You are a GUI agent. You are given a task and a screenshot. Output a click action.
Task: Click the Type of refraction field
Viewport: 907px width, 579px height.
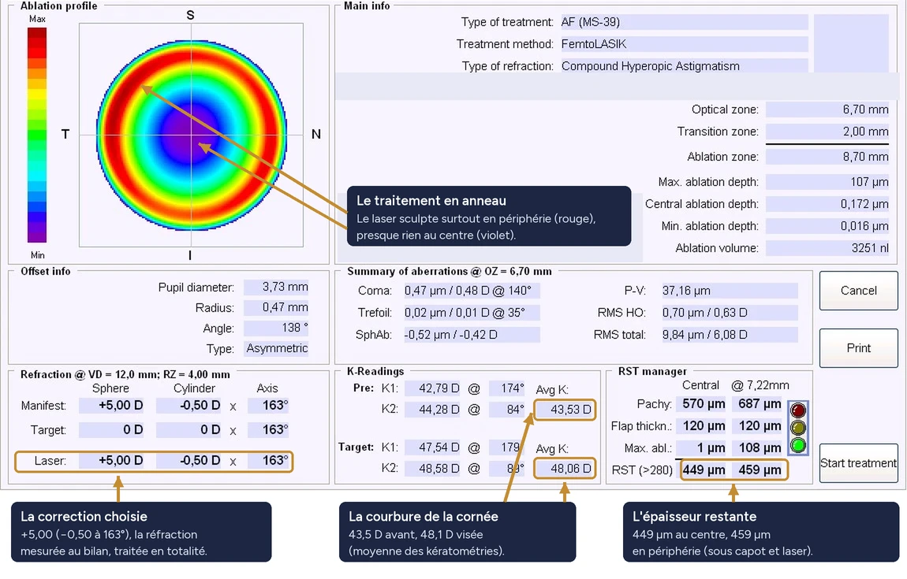click(x=684, y=66)
